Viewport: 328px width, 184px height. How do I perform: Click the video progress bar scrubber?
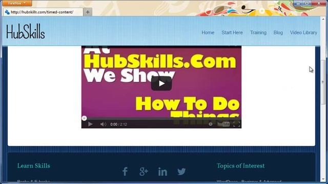click(x=84, y=118)
